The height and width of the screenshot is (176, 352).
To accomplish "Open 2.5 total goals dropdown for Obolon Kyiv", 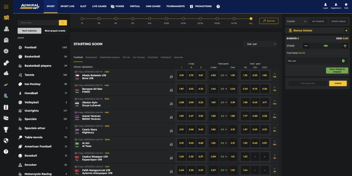I will point(224,103).
